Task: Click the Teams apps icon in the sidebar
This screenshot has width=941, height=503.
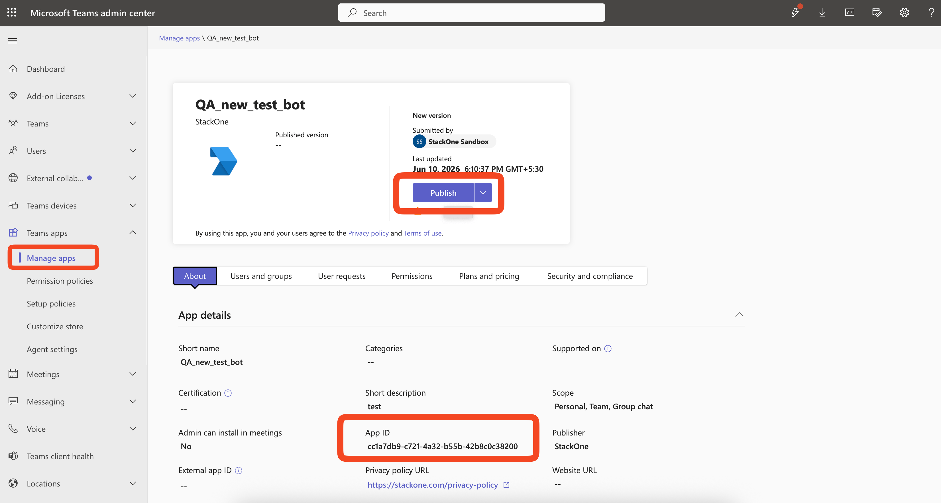Action: coord(13,232)
